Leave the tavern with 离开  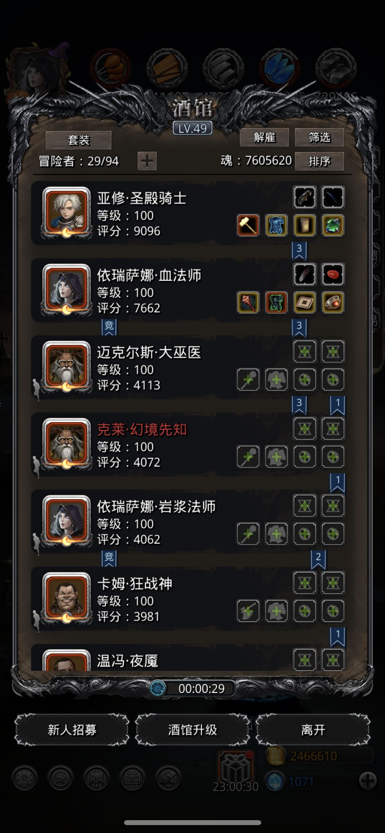(x=313, y=730)
